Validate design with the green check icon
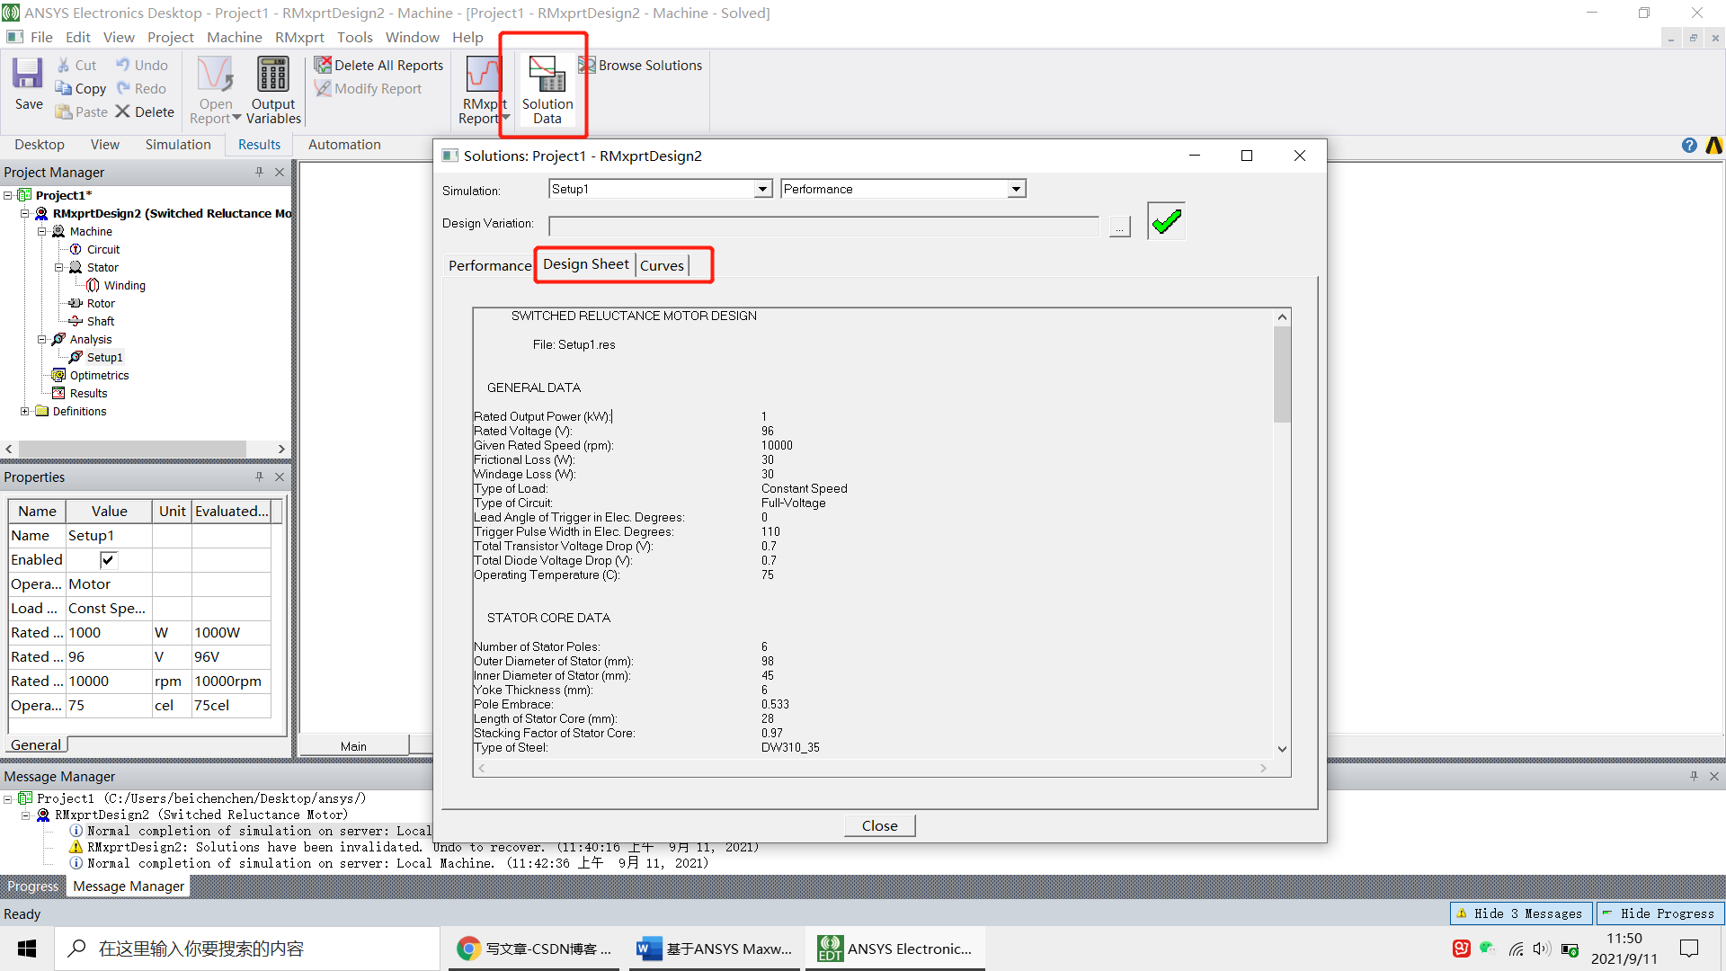The height and width of the screenshot is (971, 1726). pyautogui.click(x=1165, y=220)
